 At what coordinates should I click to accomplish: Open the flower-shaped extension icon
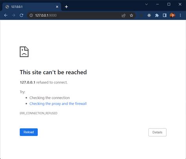pos(149,15)
